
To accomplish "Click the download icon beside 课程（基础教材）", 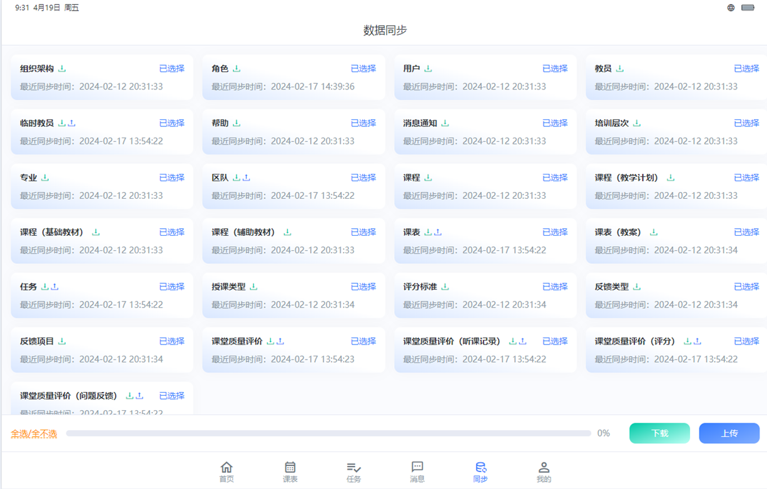I will pos(96,232).
